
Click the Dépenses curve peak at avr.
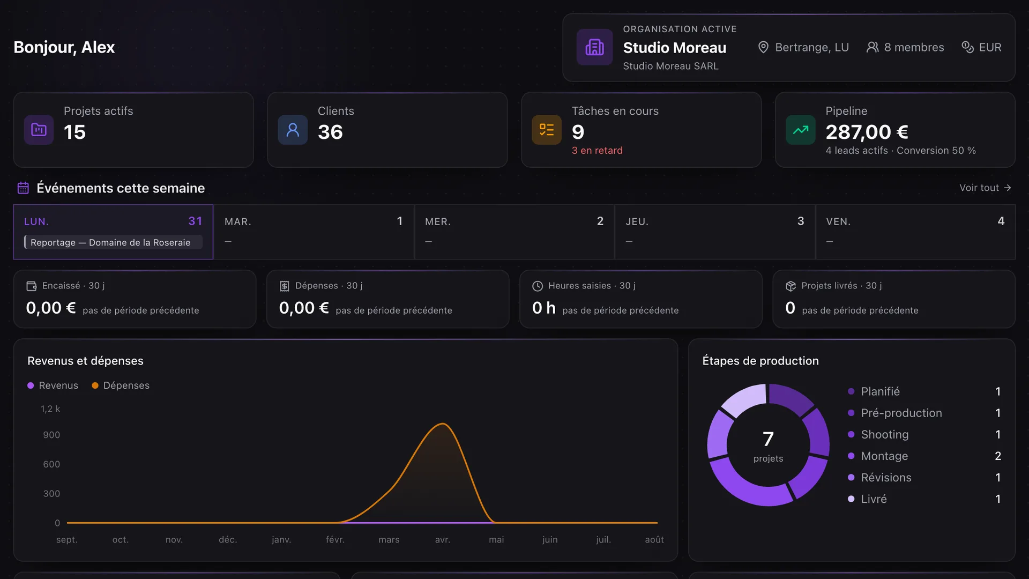click(443, 424)
